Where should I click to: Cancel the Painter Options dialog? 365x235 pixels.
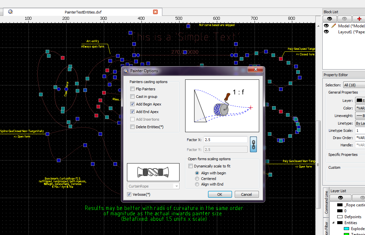tap(246, 194)
